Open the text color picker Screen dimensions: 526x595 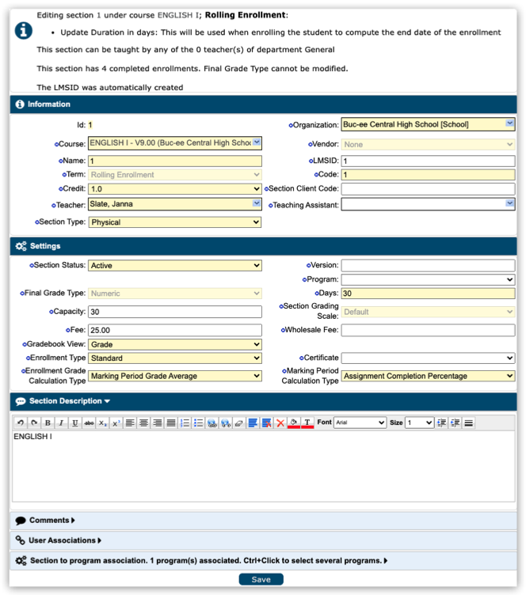pyautogui.click(x=307, y=423)
